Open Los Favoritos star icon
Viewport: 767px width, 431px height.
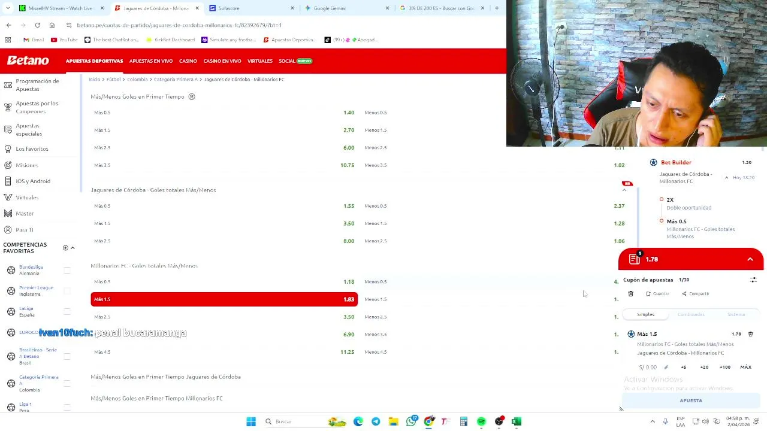point(8,148)
